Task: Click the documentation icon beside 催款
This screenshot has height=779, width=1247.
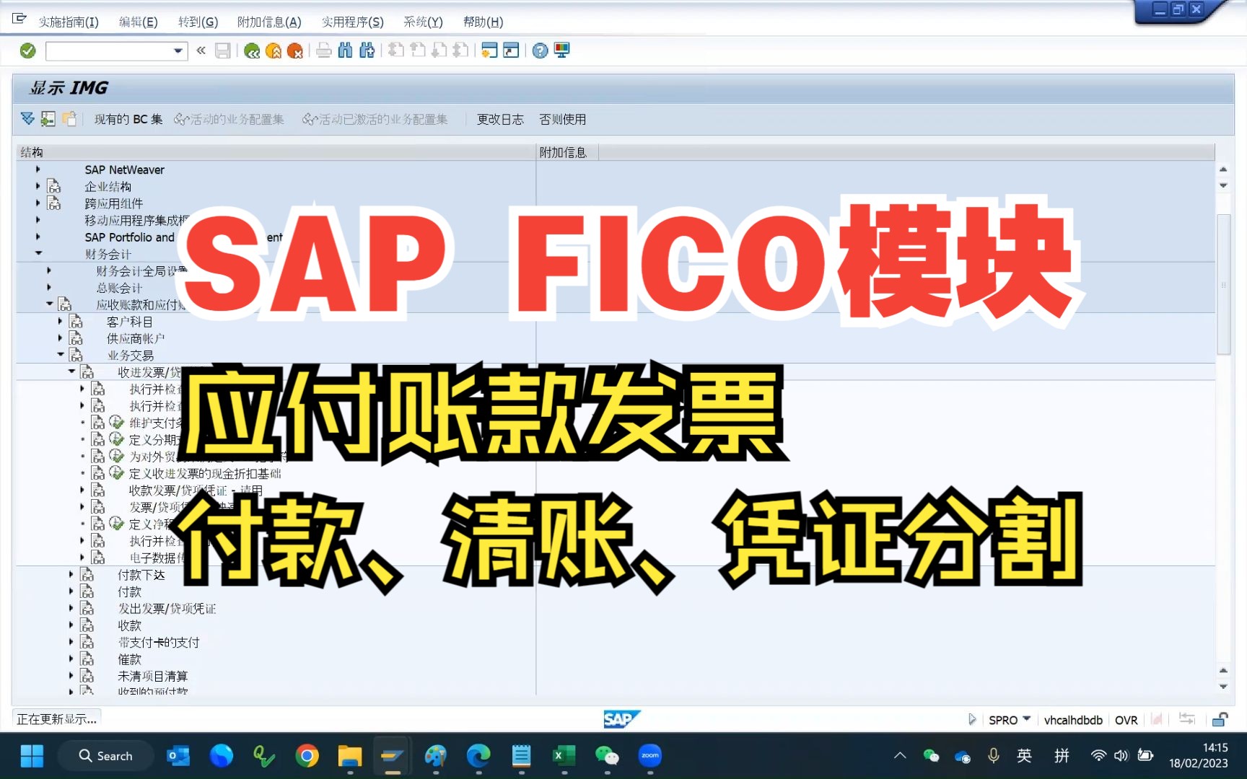Action: (87, 659)
